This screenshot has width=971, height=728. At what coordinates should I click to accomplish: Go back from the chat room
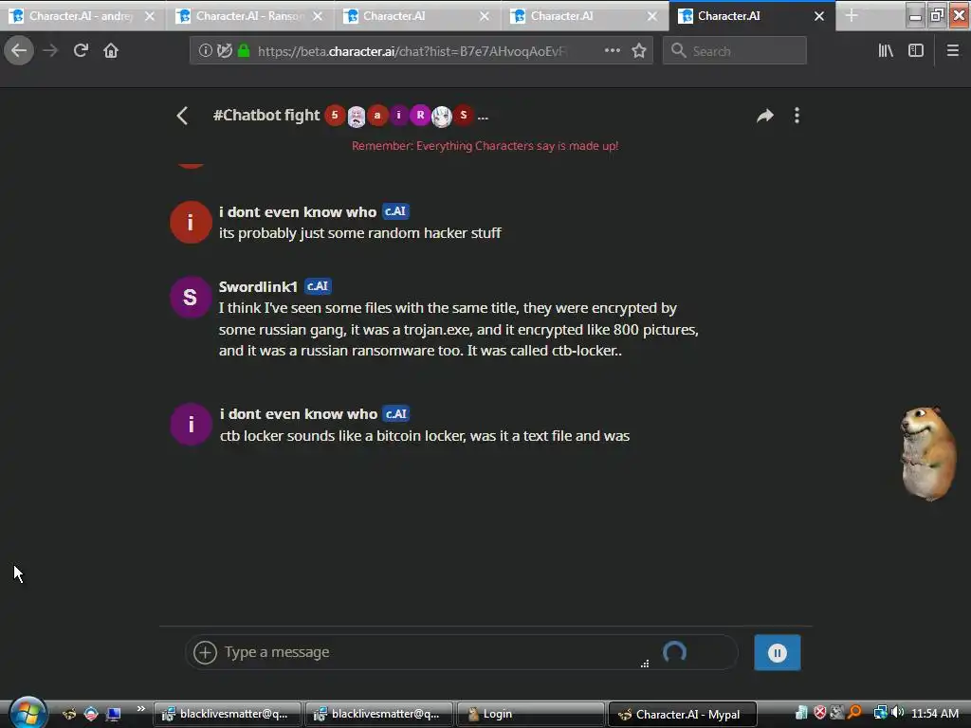pyautogui.click(x=182, y=116)
